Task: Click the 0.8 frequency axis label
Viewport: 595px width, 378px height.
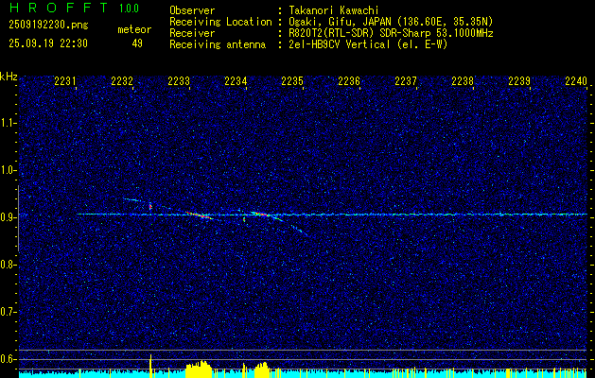Action: [x=8, y=265]
